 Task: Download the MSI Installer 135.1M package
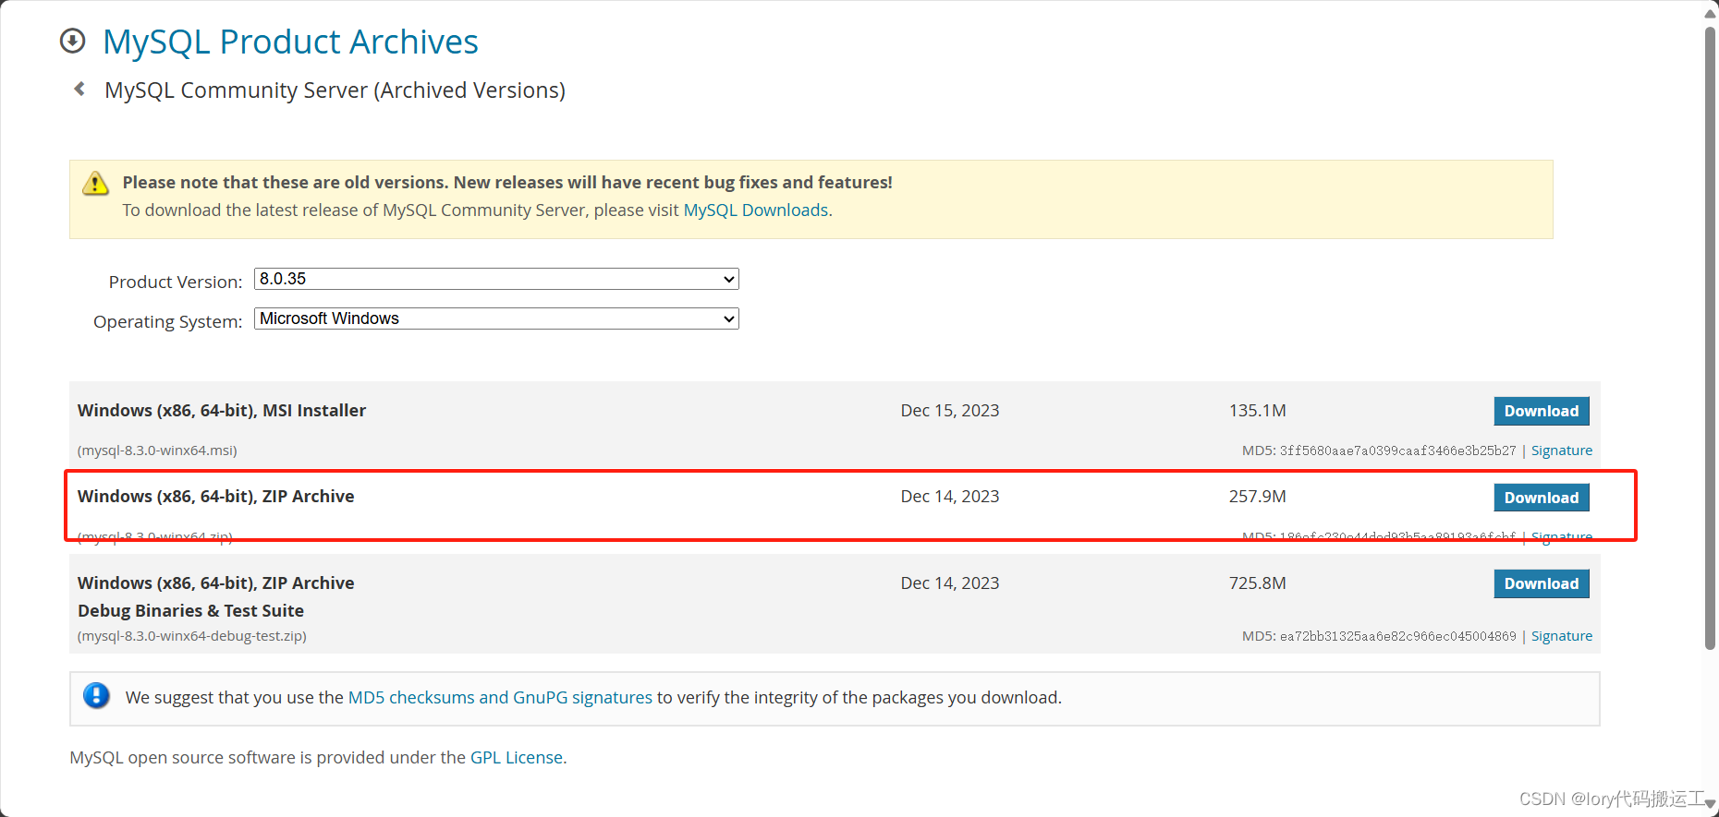tap(1542, 411)
